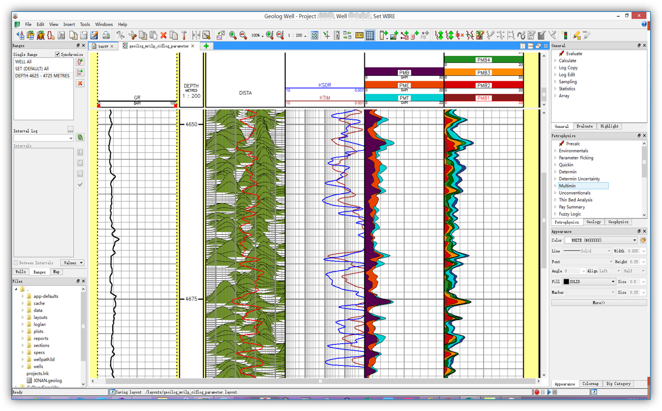Click the fit-to-window icon after scale
Image resolution: width=662 pixels, height=411 pixels.
314,35
